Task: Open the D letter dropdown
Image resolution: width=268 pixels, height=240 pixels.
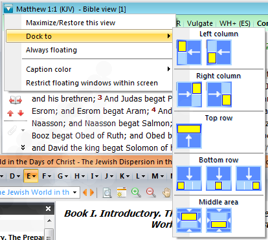Action: 15,176
